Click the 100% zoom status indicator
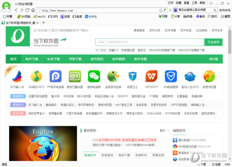Viewport: 232px width, 167px height. coord(227,164)
